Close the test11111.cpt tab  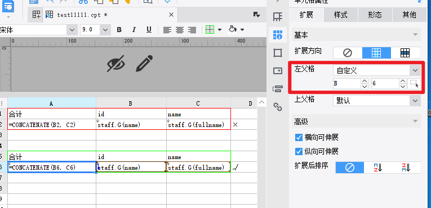pos(171,15)
